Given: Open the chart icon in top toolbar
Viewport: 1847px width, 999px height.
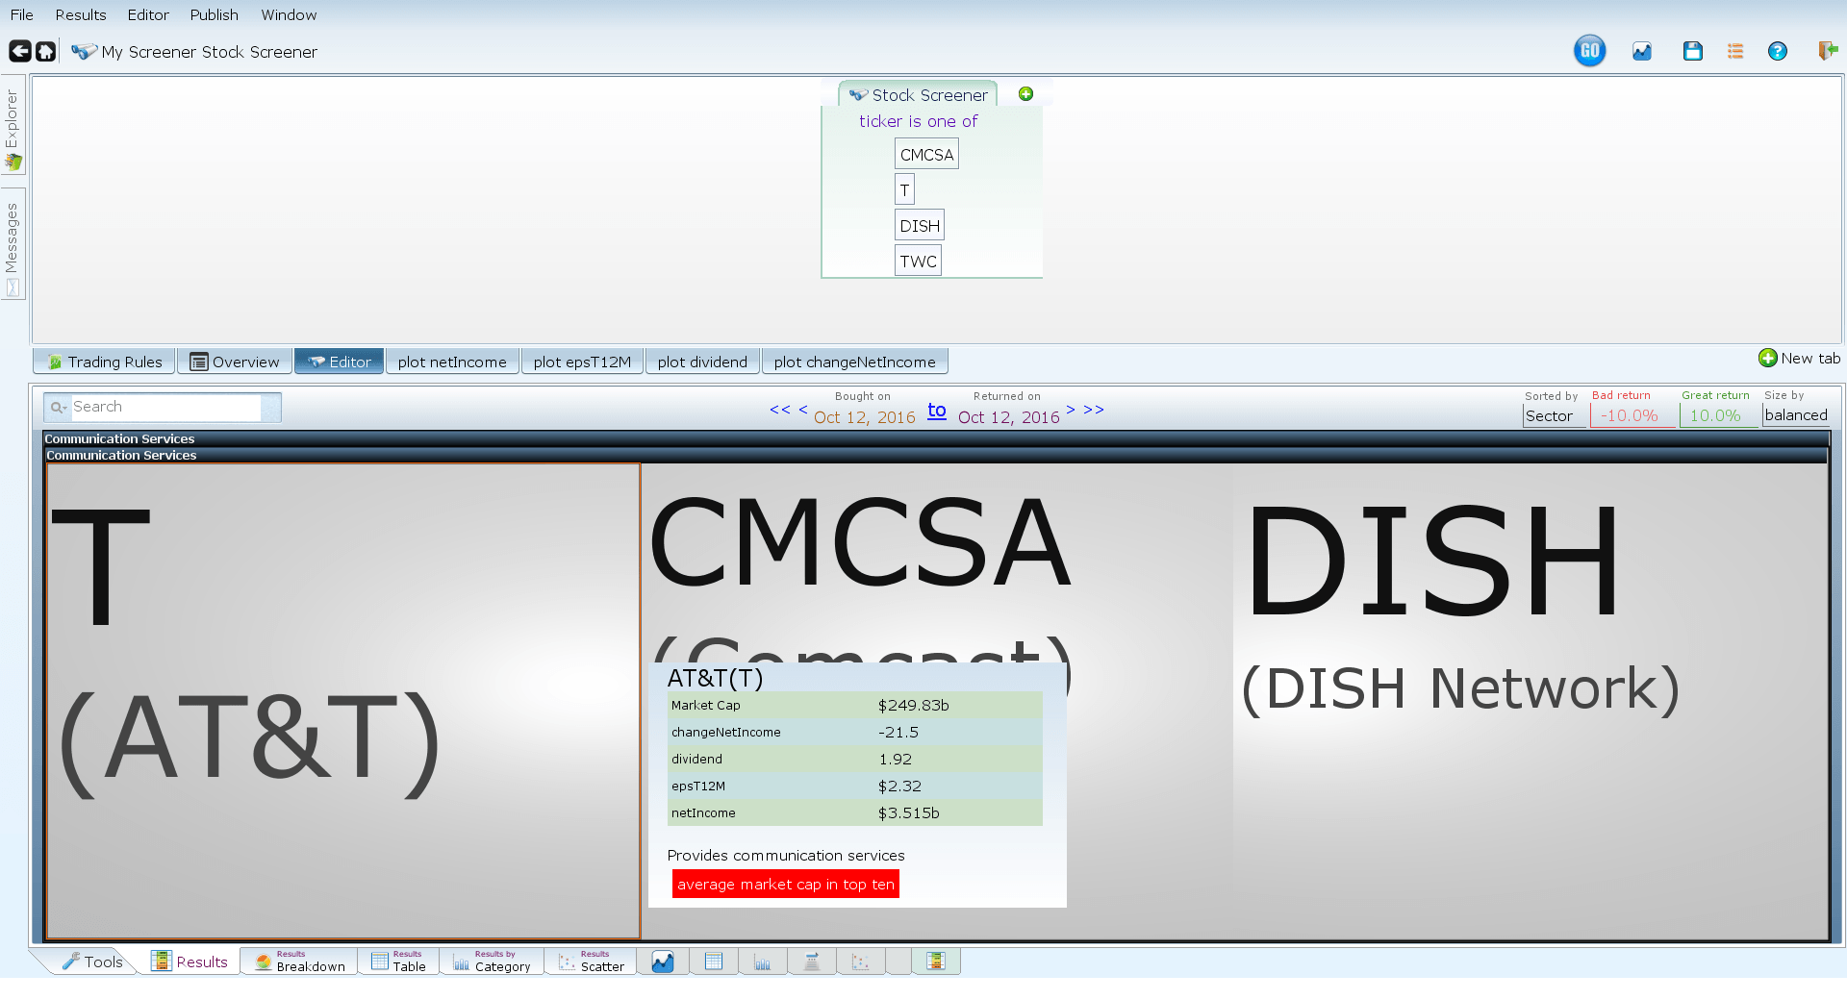Looking at the screenshot, I should click(x=1642, y=51).
